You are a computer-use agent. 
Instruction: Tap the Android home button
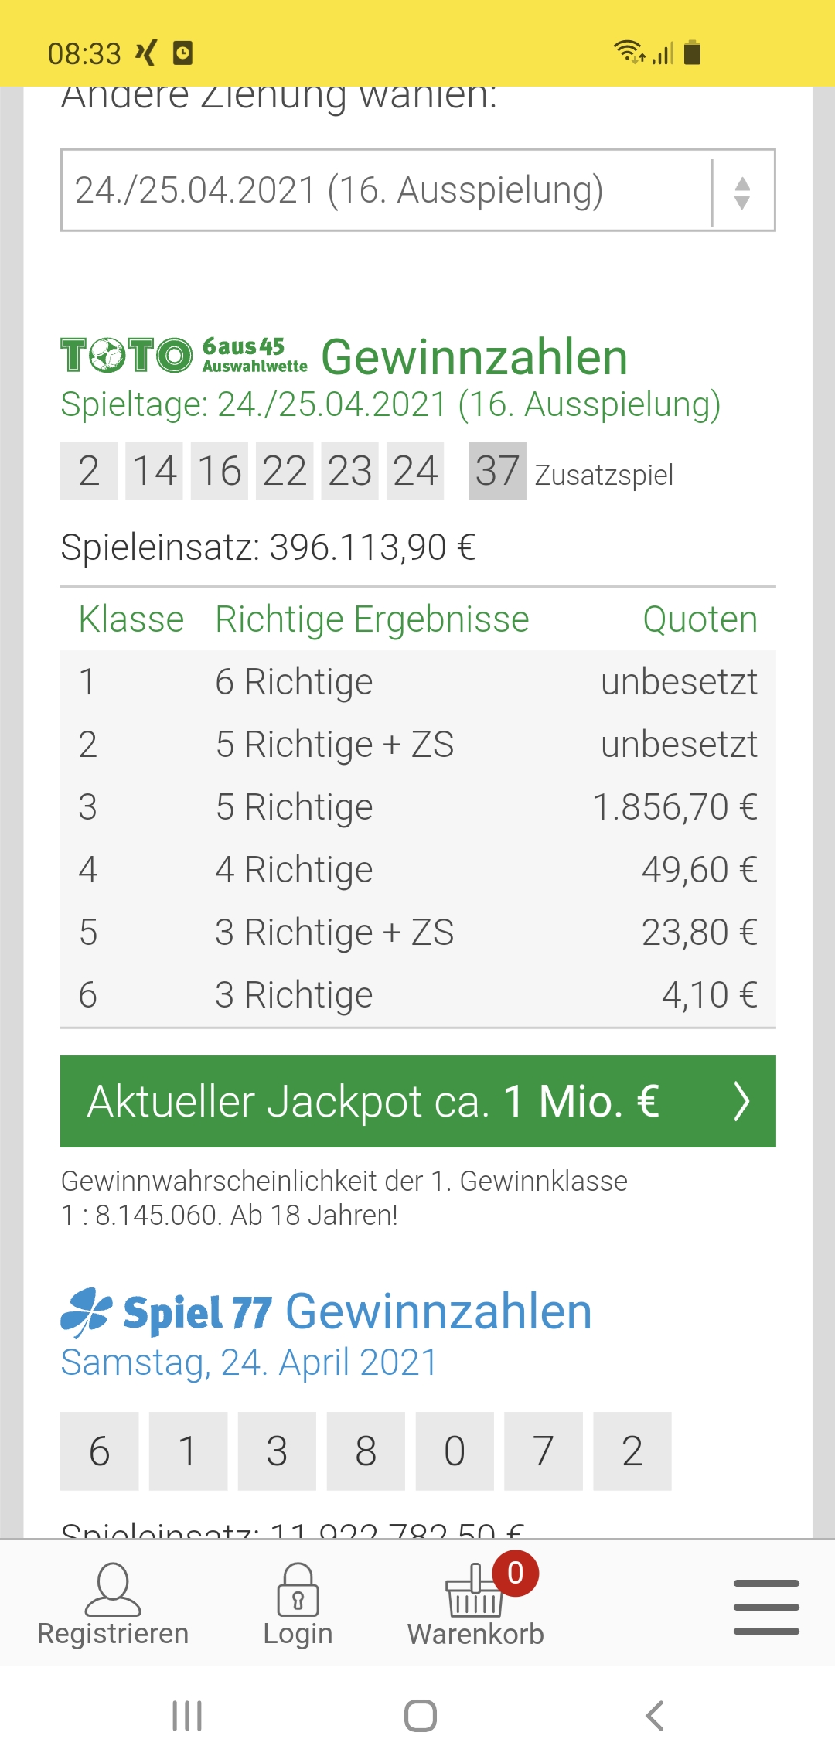420,1716
